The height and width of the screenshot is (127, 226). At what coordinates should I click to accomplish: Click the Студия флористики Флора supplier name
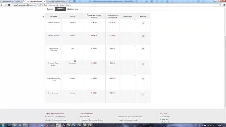click(53, 79)
